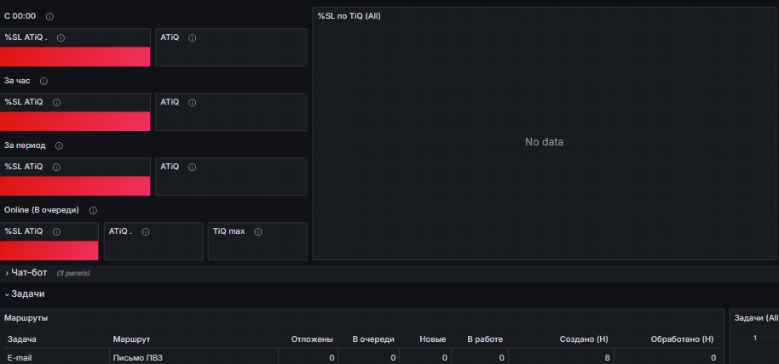Click info icon beside За час heading

click(43, 81)
